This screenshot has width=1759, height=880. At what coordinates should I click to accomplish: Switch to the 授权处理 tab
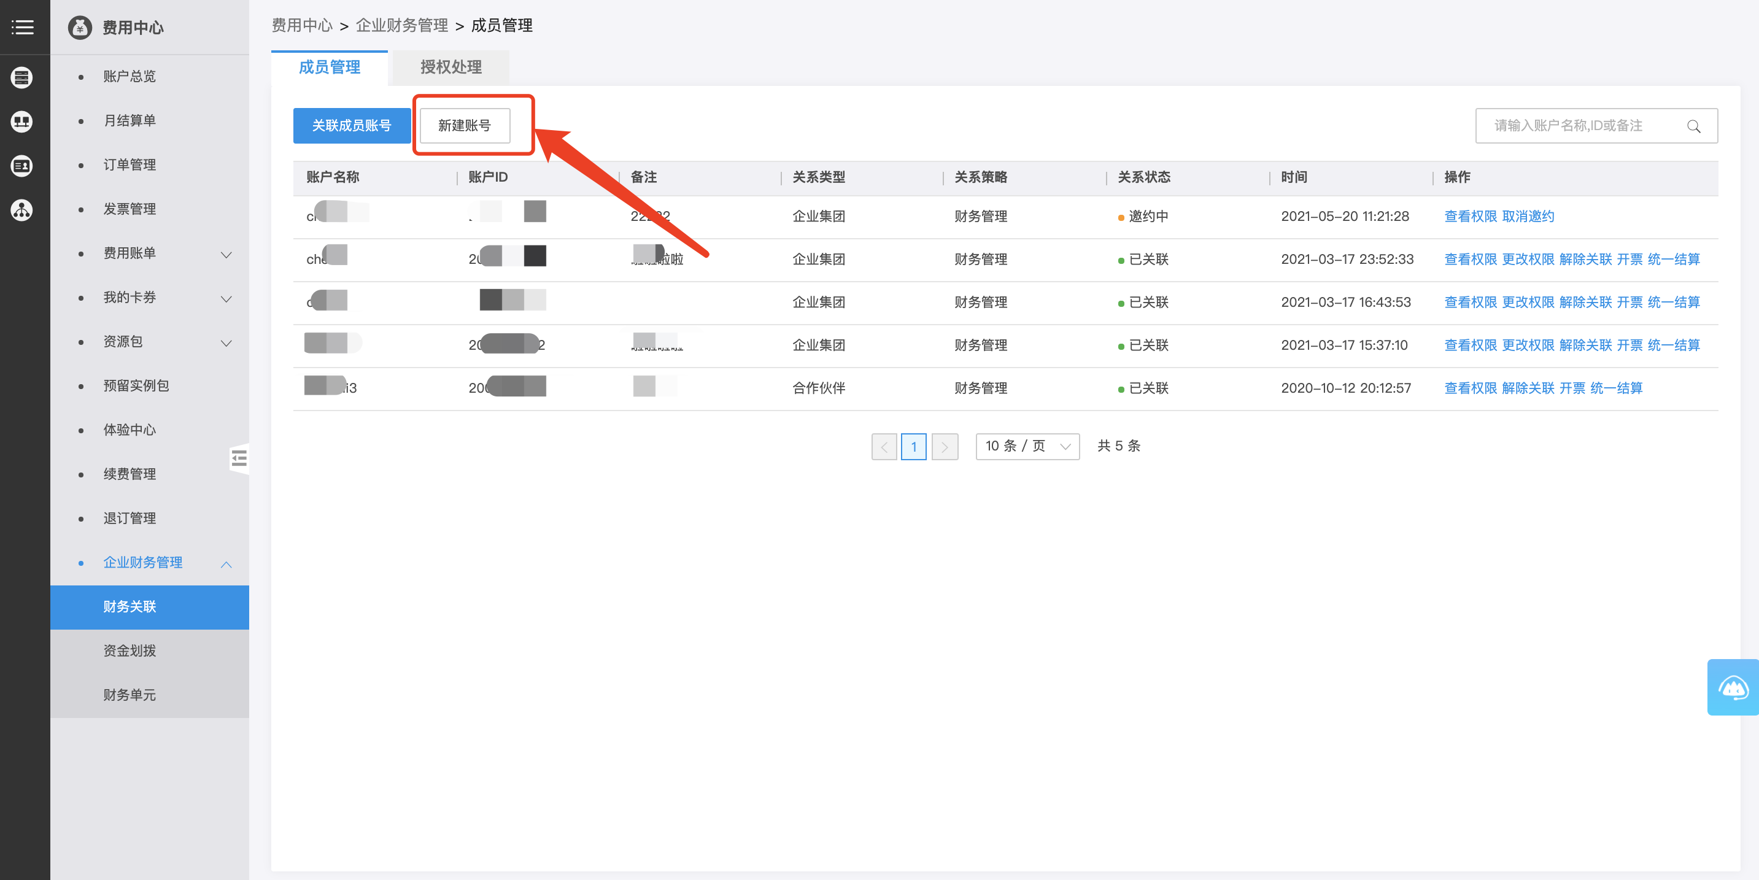450,67
